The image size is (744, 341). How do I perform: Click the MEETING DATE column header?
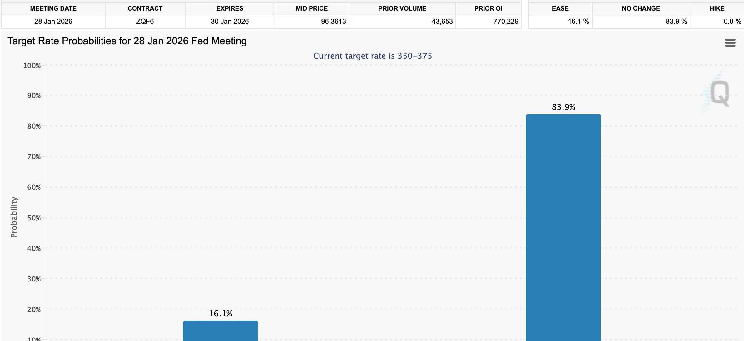click(x=53, y=8)
